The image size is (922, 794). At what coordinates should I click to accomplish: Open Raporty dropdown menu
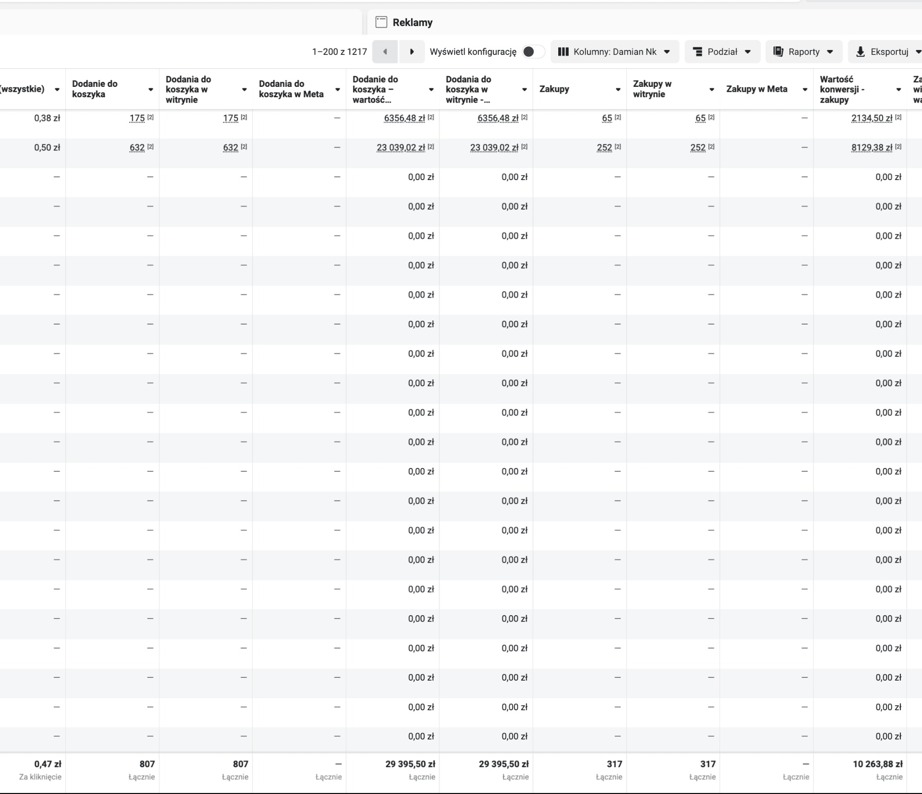[804, 52]
